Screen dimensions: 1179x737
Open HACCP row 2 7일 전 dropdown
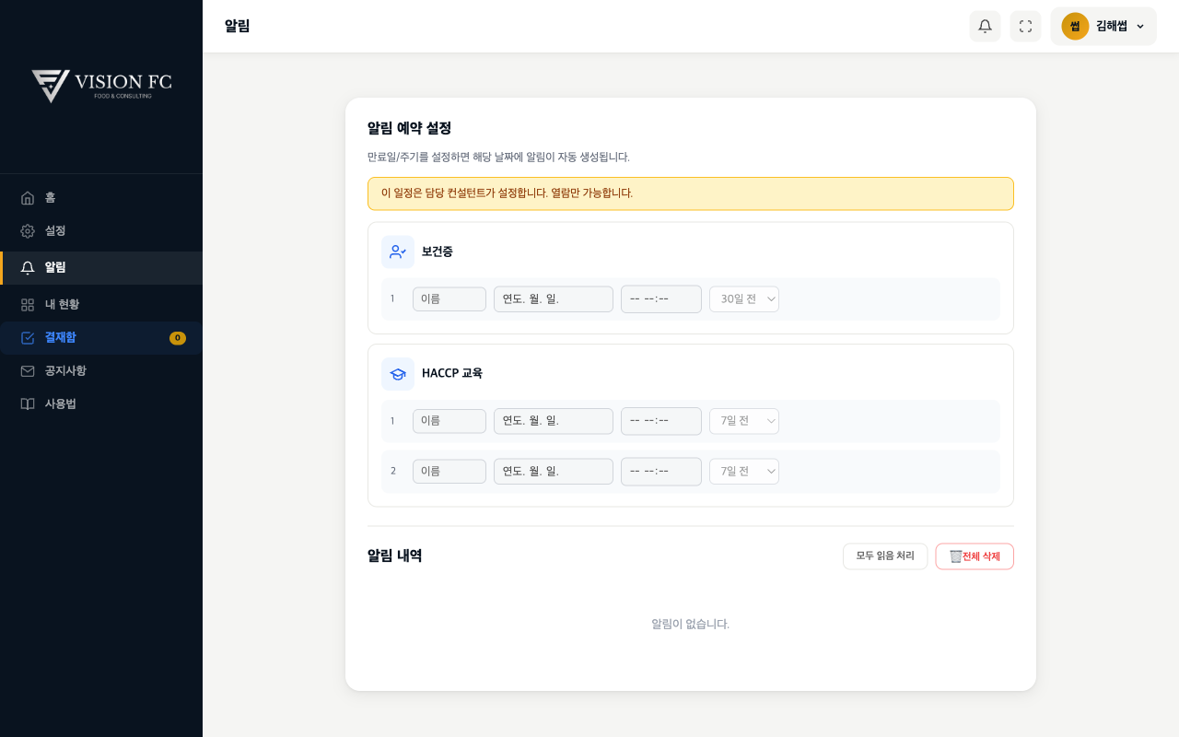pos(744,472)
